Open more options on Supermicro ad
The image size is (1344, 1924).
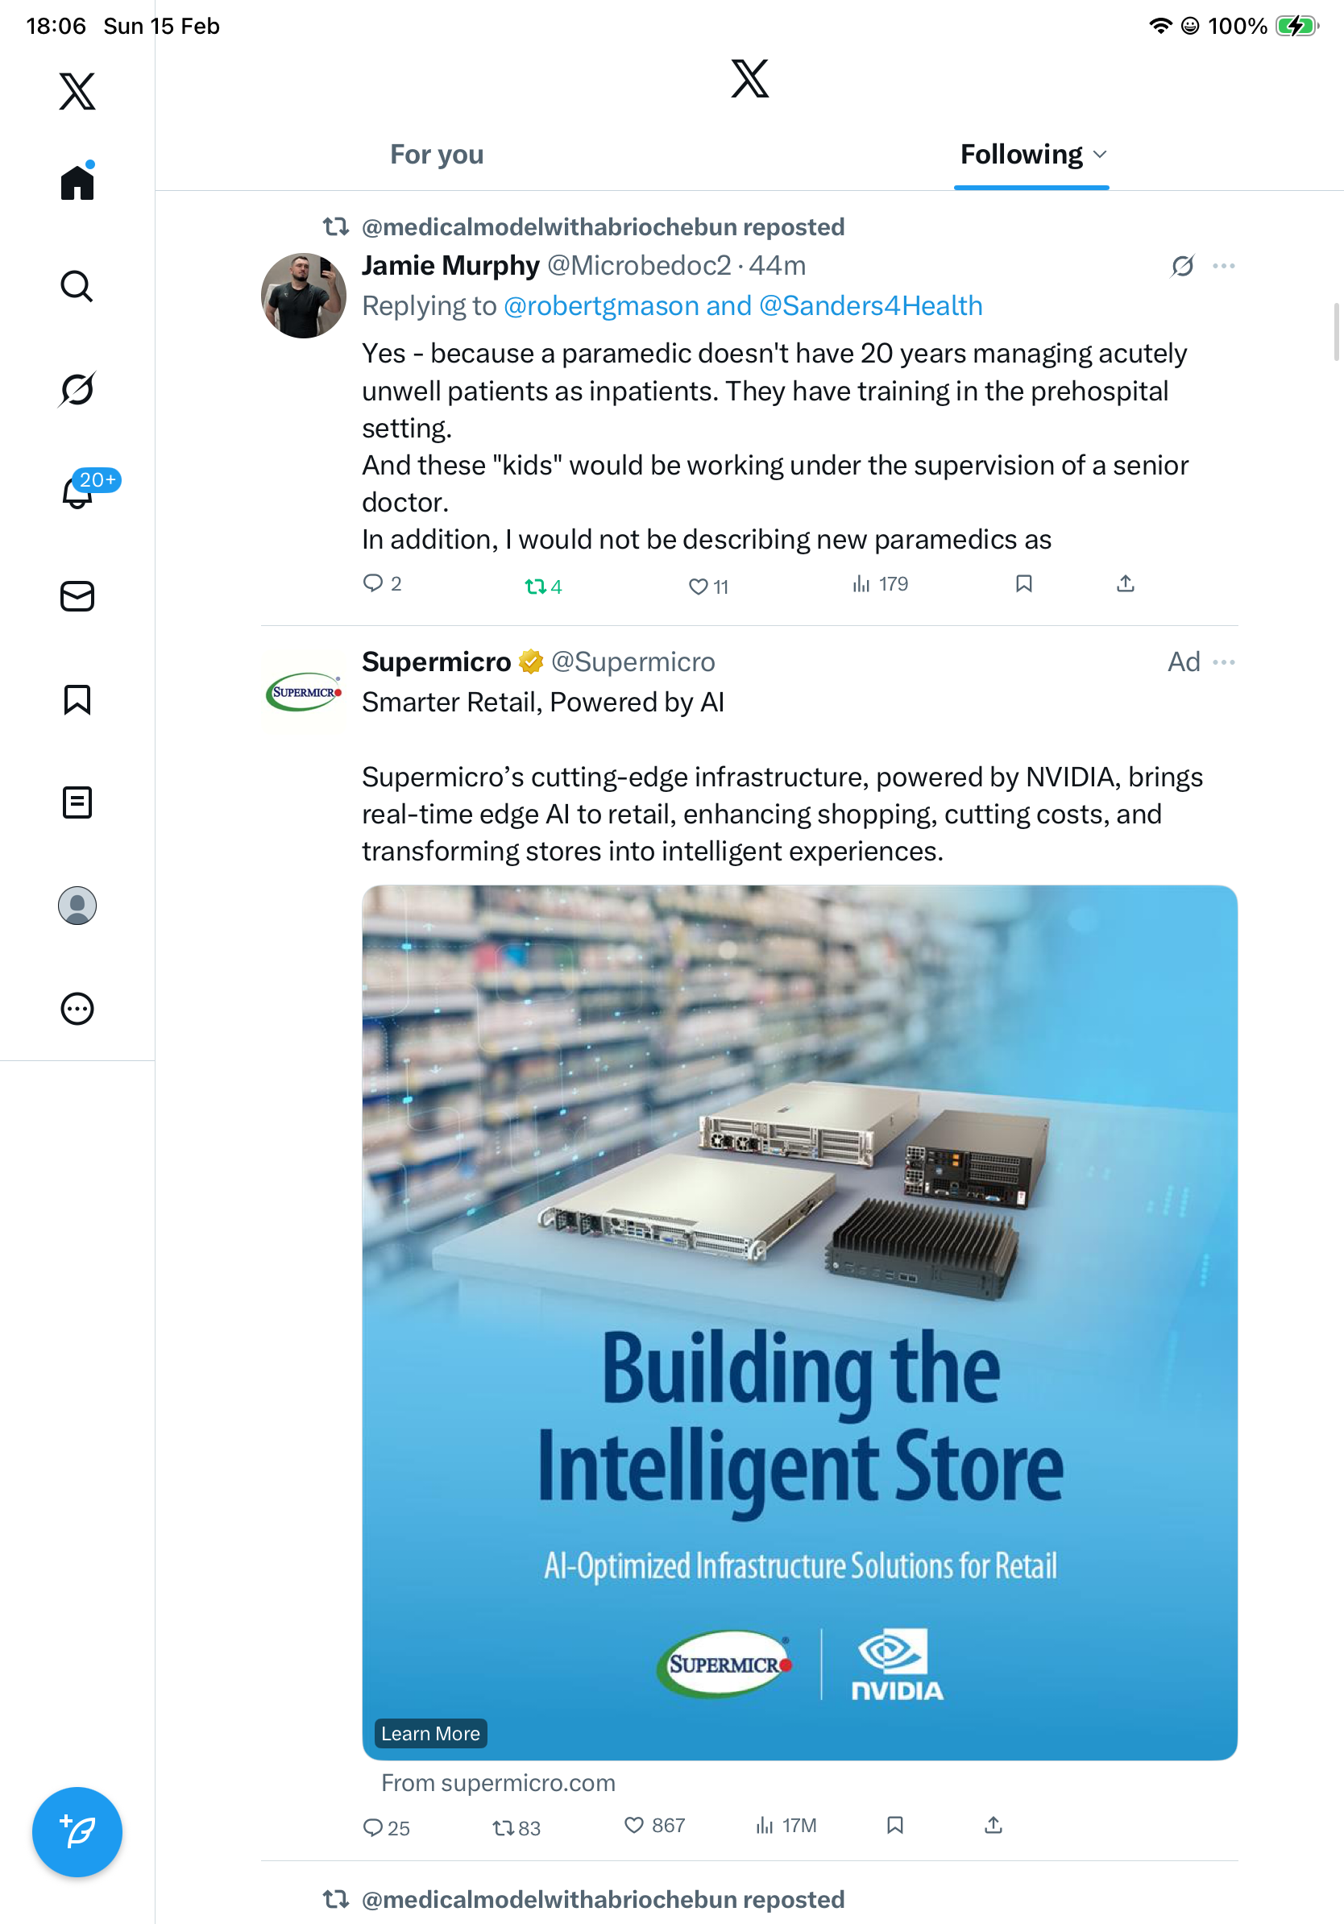(x=1222, y=662)
